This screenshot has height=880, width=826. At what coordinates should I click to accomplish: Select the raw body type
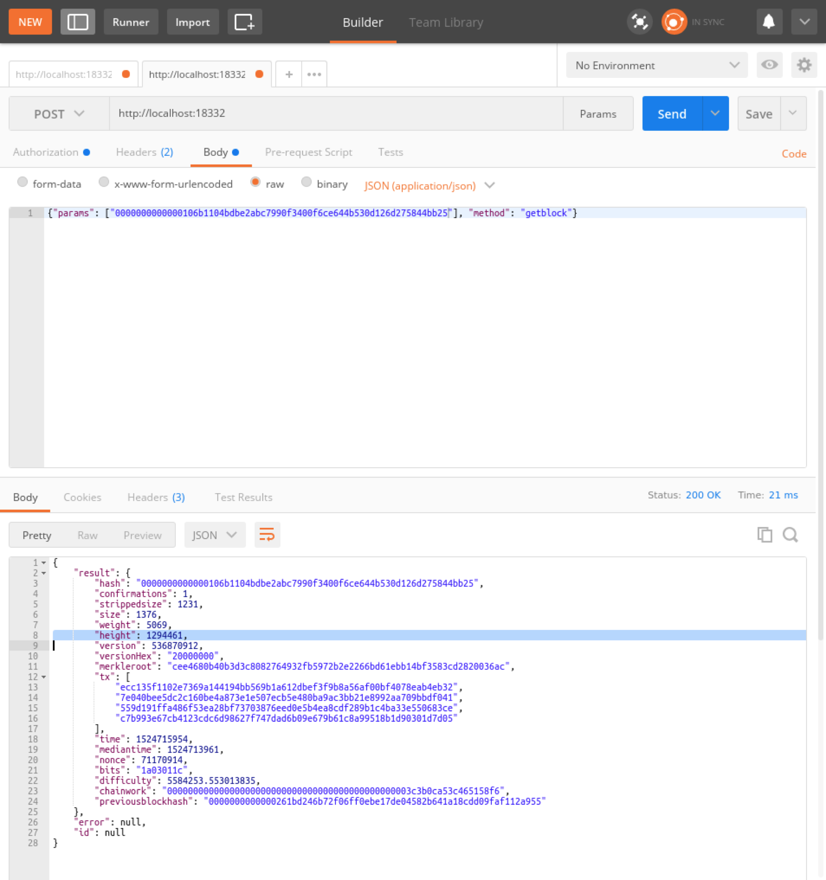tap(255, 182)
